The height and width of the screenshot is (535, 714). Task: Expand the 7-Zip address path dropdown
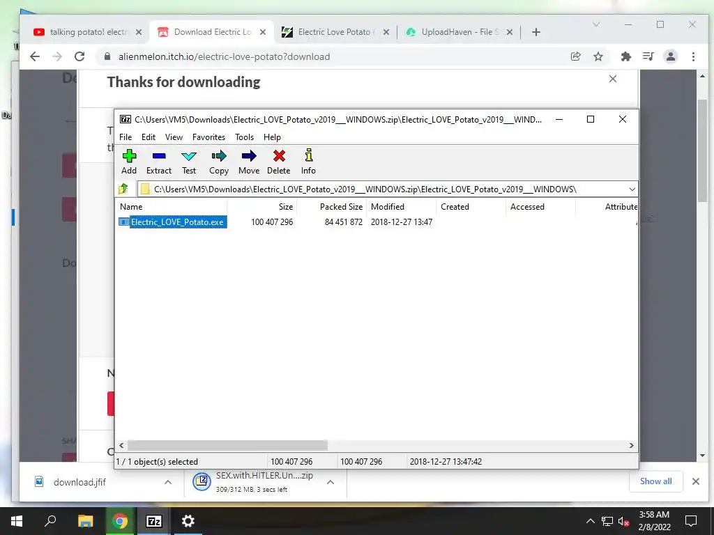[x=632, y=189]
